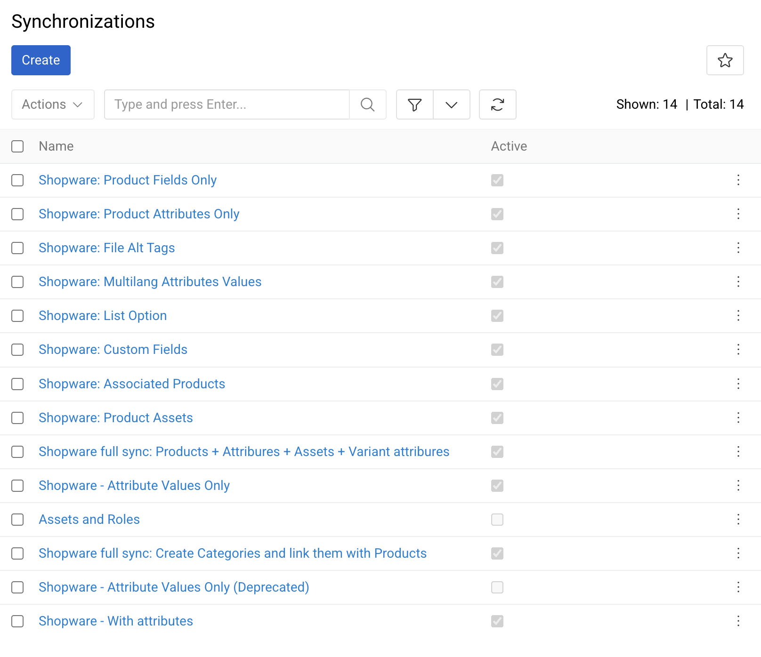Open row menu for Shopware: Product Assets
The image size is (761, 657).
point(738,418)
